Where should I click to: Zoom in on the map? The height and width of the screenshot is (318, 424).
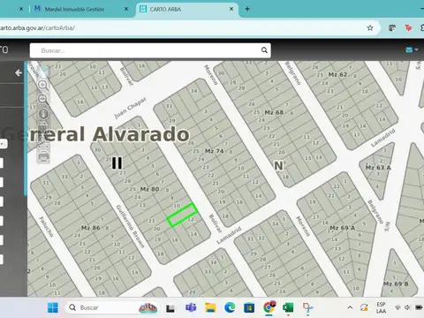(43, 86)
